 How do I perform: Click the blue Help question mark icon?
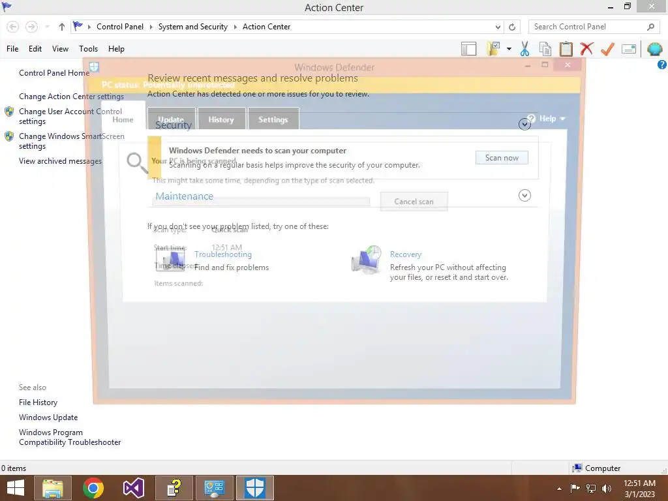[662, 65]
